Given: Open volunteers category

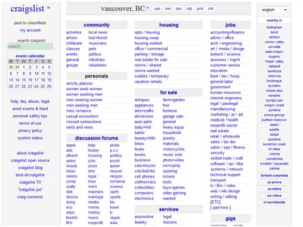Looking at the screenshot, I should click(97, 65).
